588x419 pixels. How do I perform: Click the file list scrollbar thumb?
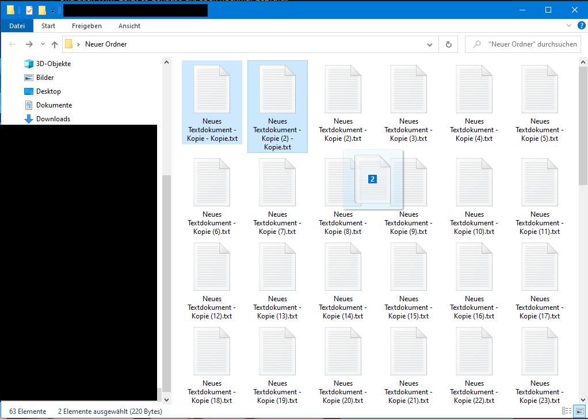(583, 126)
